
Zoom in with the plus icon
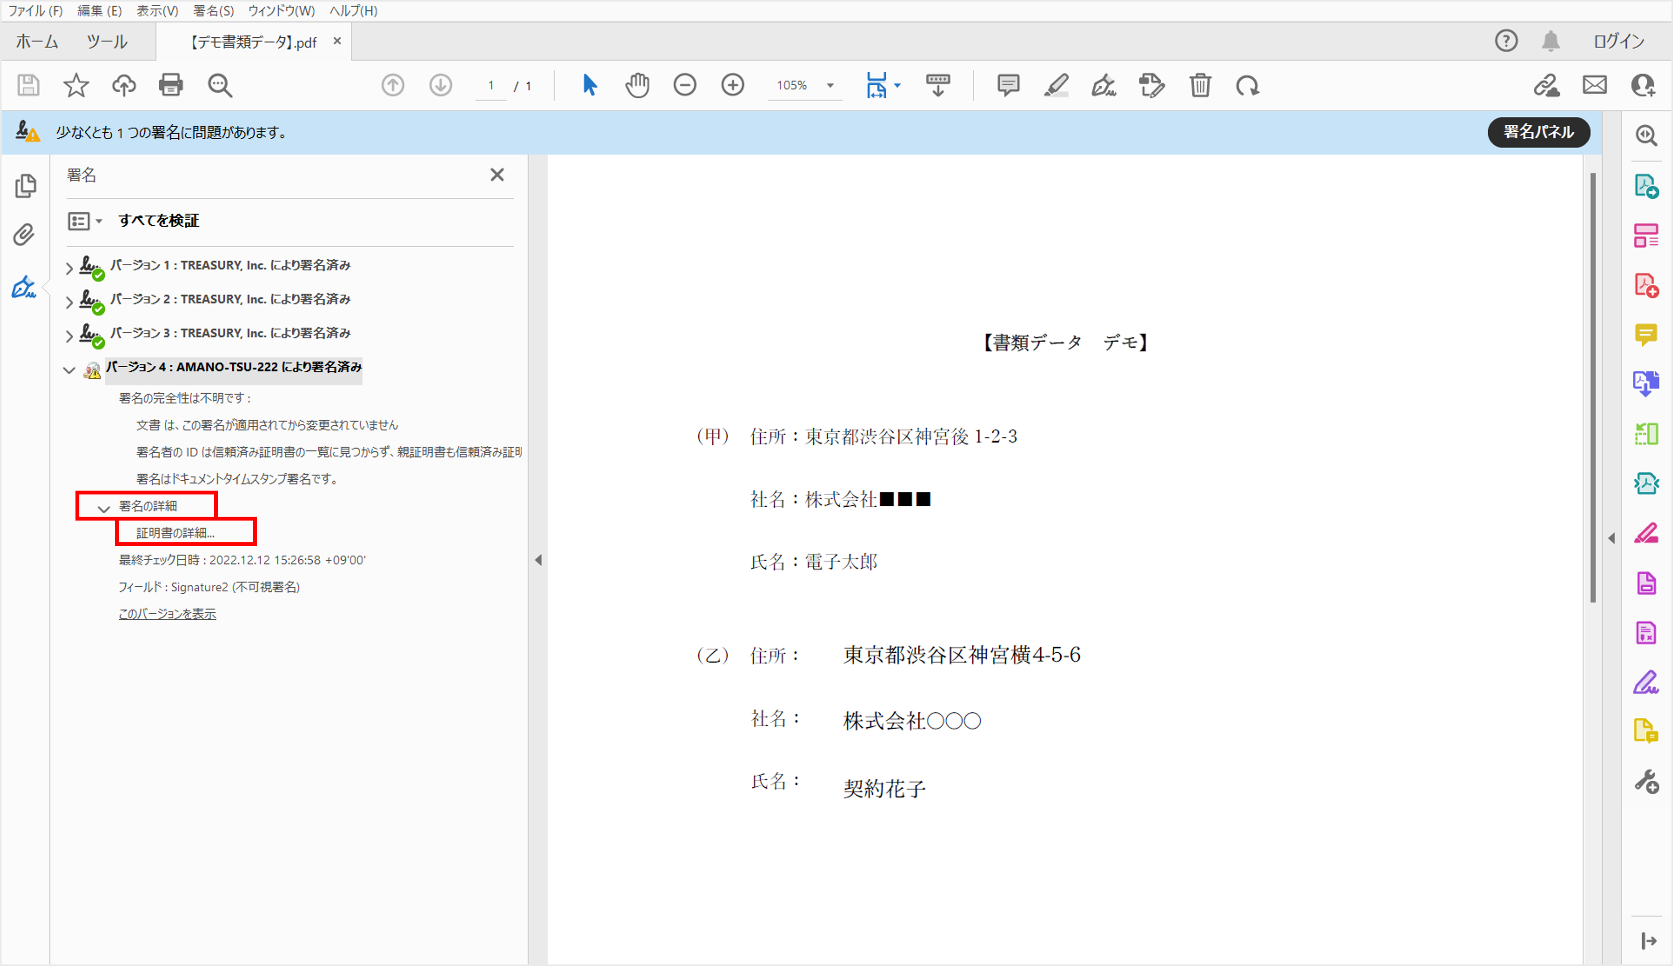click(x=732, y=85)
